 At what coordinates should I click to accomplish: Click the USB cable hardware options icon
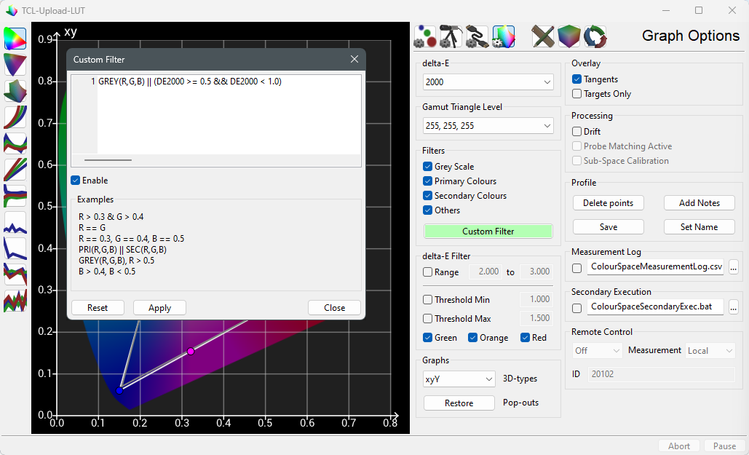click(x=477, y=36)
